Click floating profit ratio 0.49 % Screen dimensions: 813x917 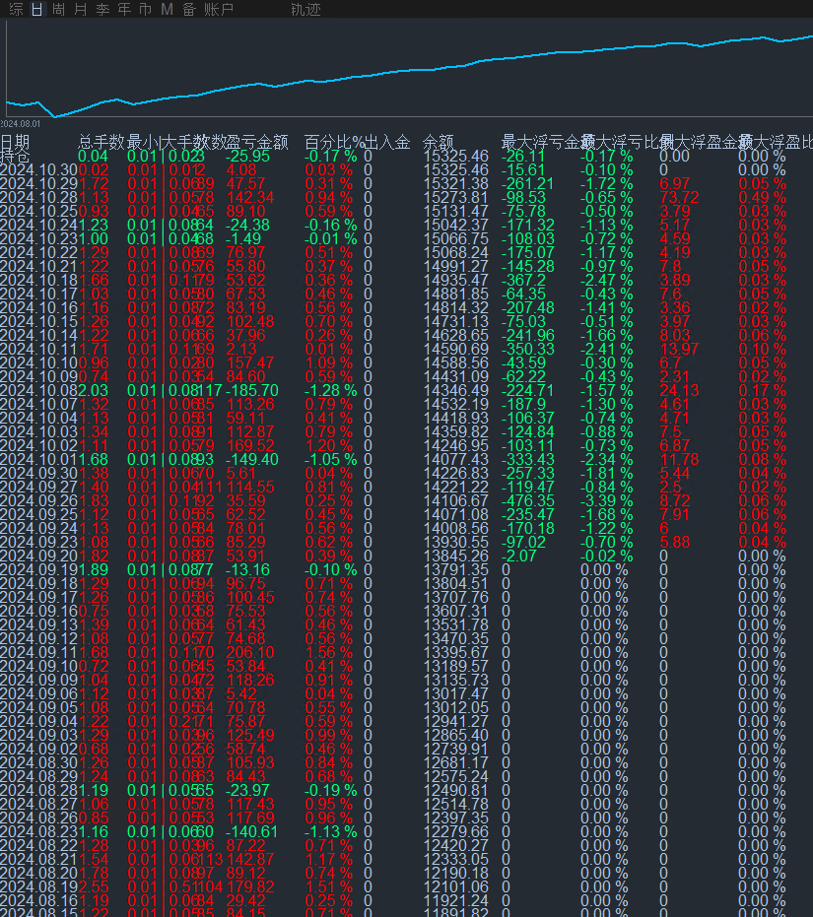[x=762, y=198]
